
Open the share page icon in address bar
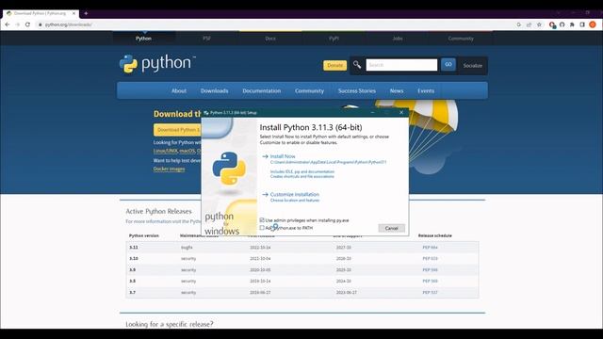pyautogui.click(x=529, y=24)
